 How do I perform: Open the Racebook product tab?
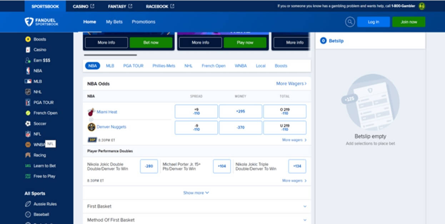160,6
